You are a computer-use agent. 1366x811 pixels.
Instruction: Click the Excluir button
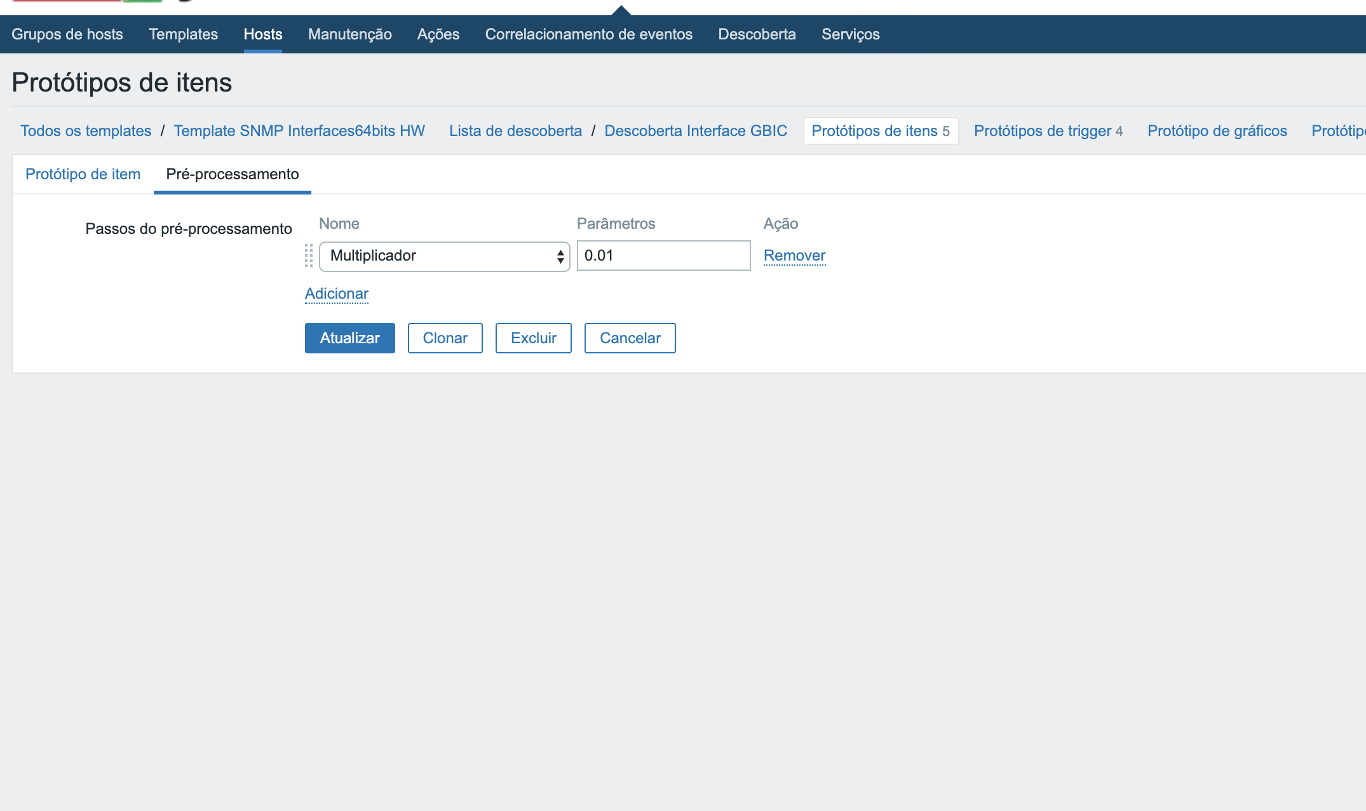[533, 338]
